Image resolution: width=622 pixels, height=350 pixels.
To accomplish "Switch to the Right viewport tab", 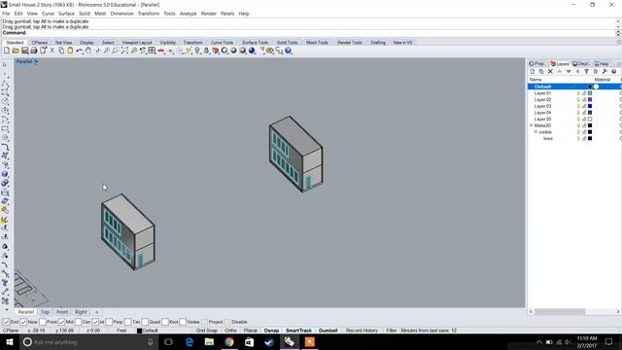I will tap(81, 312).
